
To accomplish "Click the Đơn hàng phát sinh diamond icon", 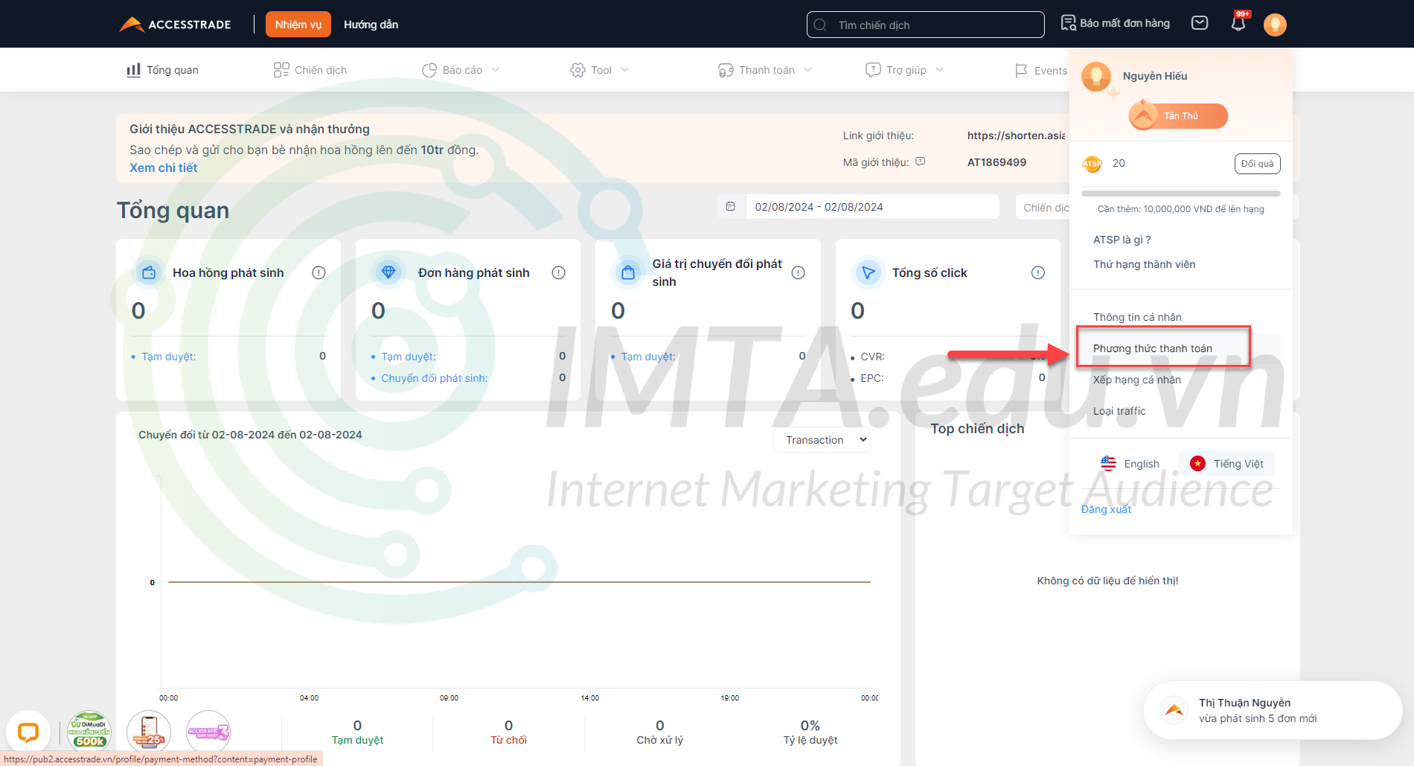I will (x=388, y=272).
